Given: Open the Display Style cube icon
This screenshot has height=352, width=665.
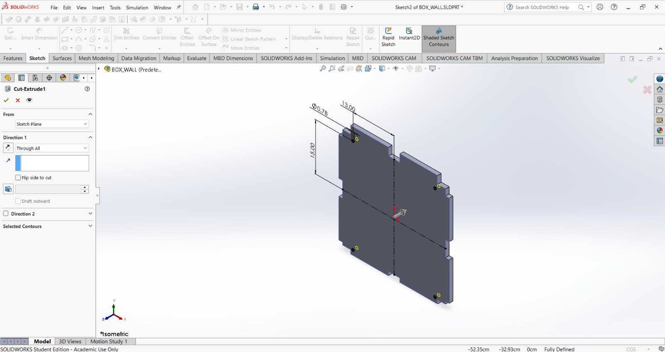Looking at the screenshot, I should pos(382,68).
